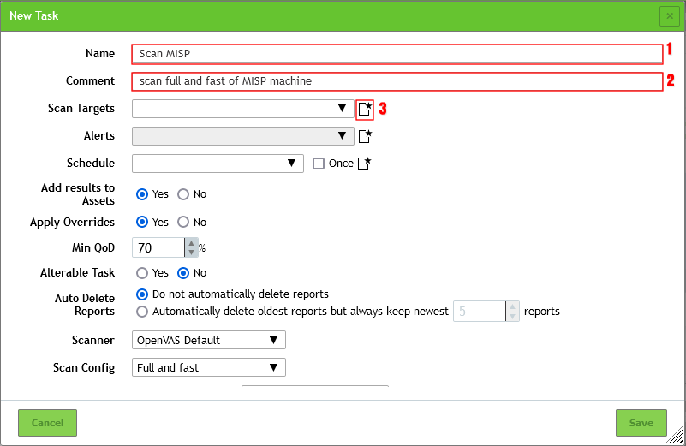This screenshot has height=446, width=686.
Task: Click the Name field containing Scan MISP
Action: click(397, 54)
